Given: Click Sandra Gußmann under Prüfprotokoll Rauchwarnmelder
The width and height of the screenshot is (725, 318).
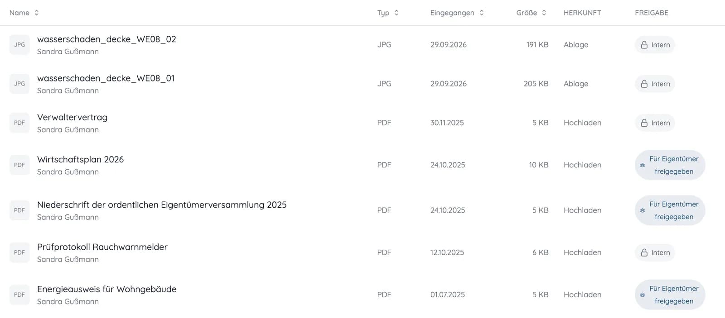Looking at the screenshot, I should pyautogui.click(x=68, y=259).
